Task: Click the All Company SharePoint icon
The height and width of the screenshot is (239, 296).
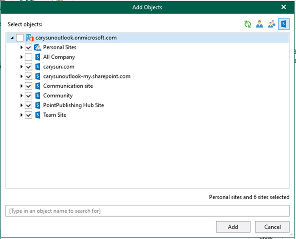Action: click(38, 57)
